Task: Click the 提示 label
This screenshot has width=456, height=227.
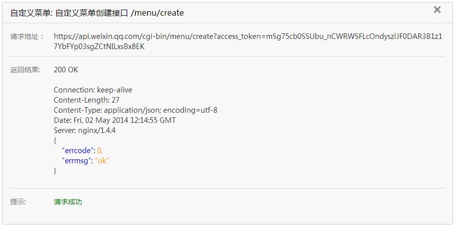Action: click(18, 202)
